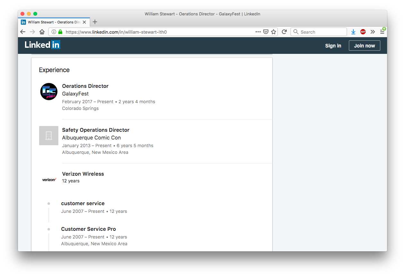405x277 pixels.
Task: Click the 'customer service' role title
Action: click(83, 203)
